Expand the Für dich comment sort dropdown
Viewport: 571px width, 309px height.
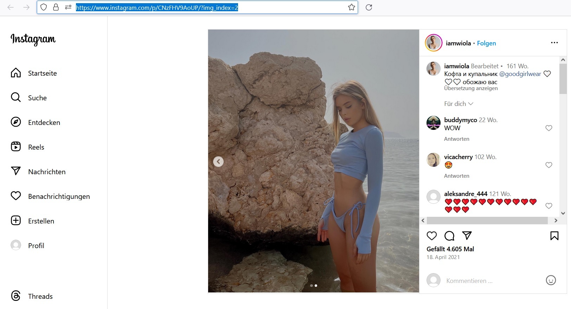click(458, 104)
